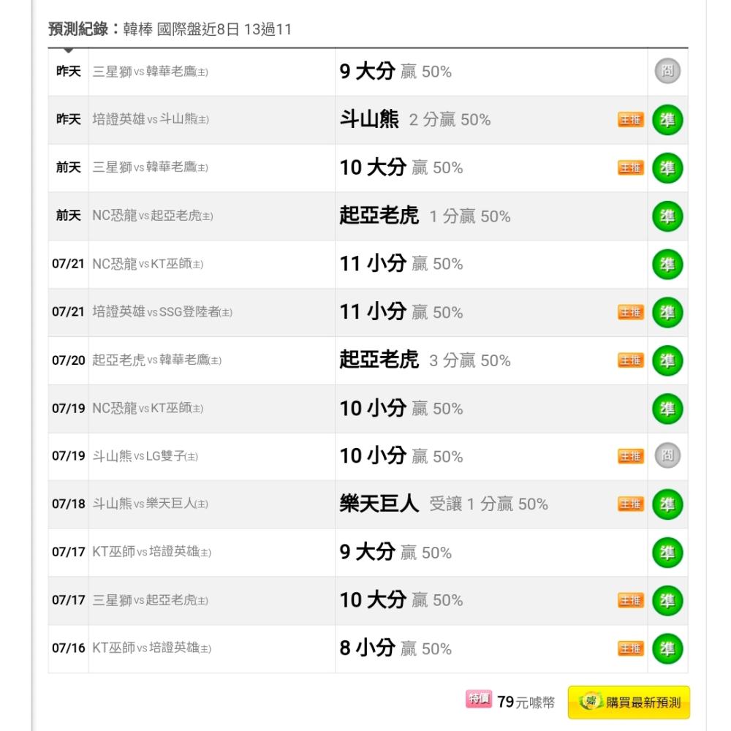
Task: Click the 起亞老虎 3 分贏 prediction text
Action: (x=425, y=360)
